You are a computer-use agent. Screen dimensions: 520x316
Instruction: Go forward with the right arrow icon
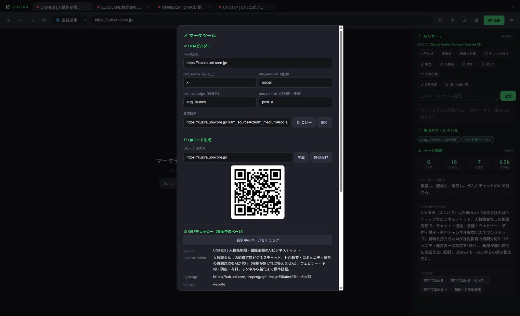pyautogui.click(x=32, y=20)
